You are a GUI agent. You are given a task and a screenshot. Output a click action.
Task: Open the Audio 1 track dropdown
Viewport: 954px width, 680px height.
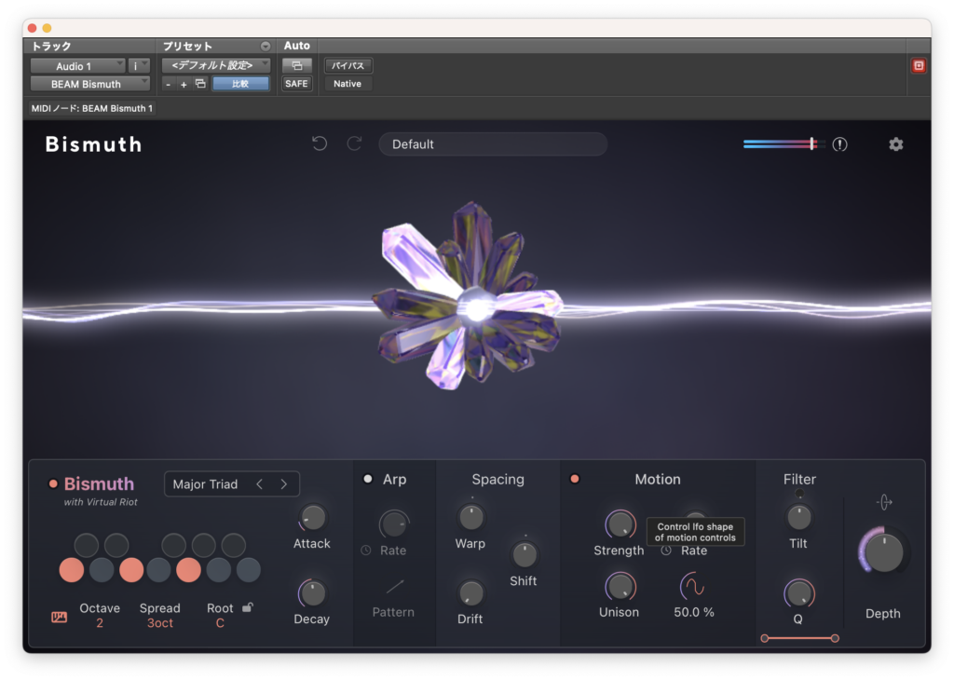77,66
